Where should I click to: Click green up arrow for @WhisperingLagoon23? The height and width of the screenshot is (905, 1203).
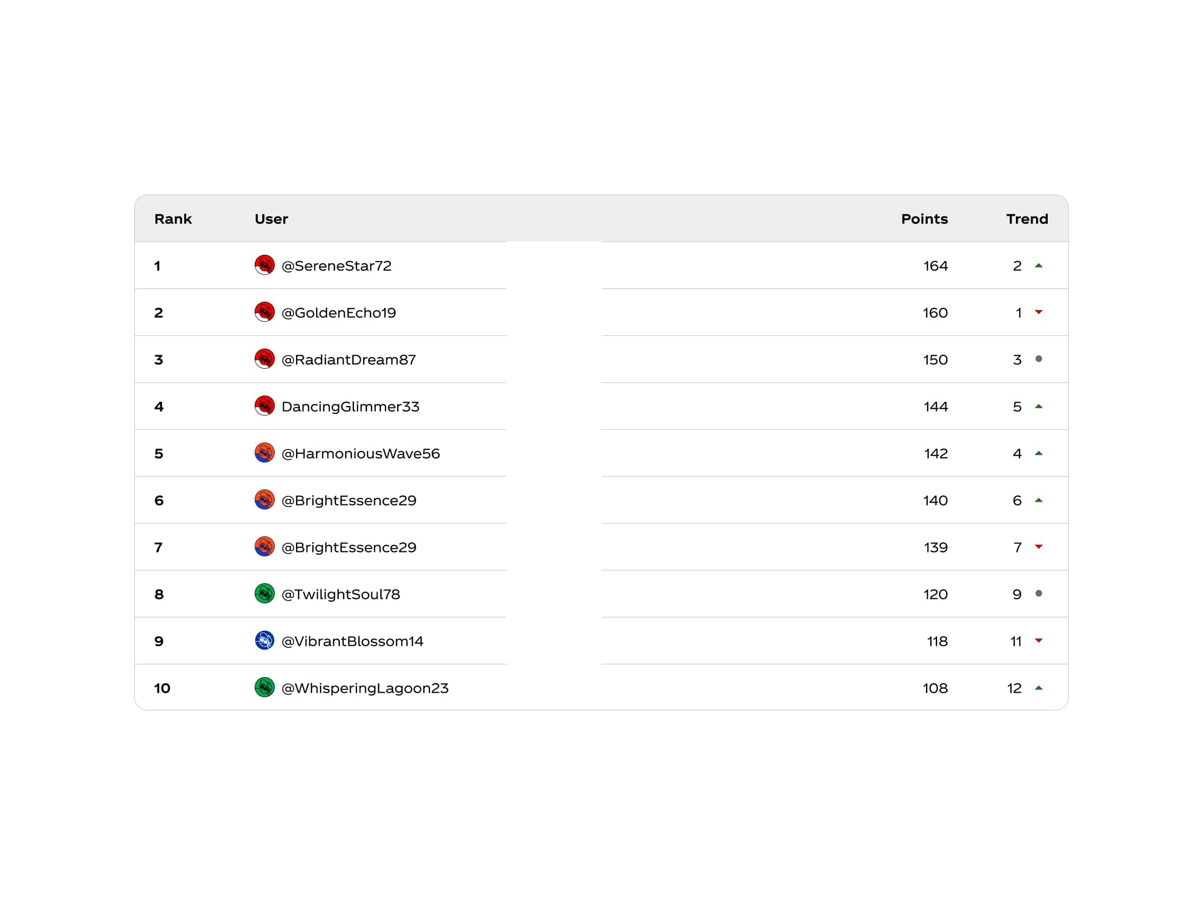pyautogui.click(x=1038, y=688)
